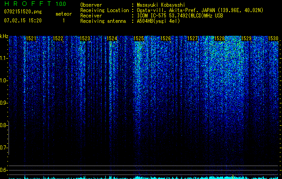Click the 1.1 kHz axis label
This screenshot has height=179, width=282.
tap(4, 58)
